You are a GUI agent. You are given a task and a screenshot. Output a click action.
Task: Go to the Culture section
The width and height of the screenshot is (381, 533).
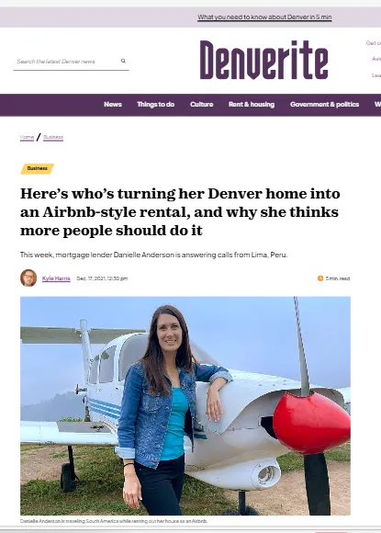pos(201,105)
